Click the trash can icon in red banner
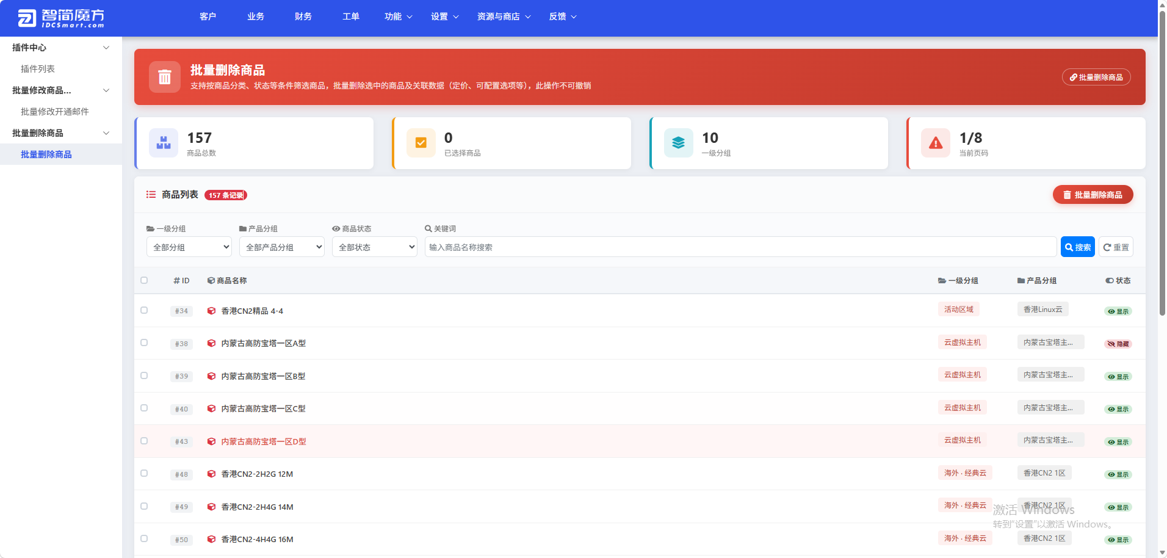1167x558 pixels. pos(165,77)
